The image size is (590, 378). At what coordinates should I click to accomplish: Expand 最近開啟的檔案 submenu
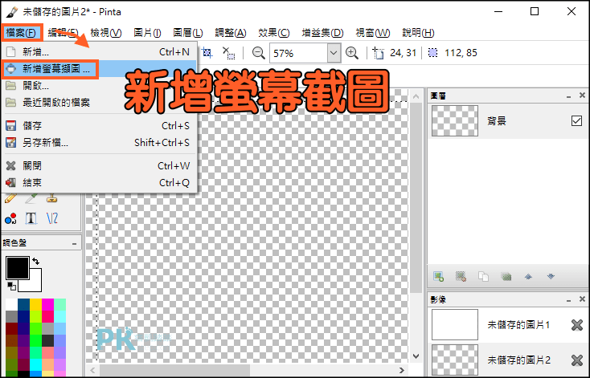coord(100,102)
